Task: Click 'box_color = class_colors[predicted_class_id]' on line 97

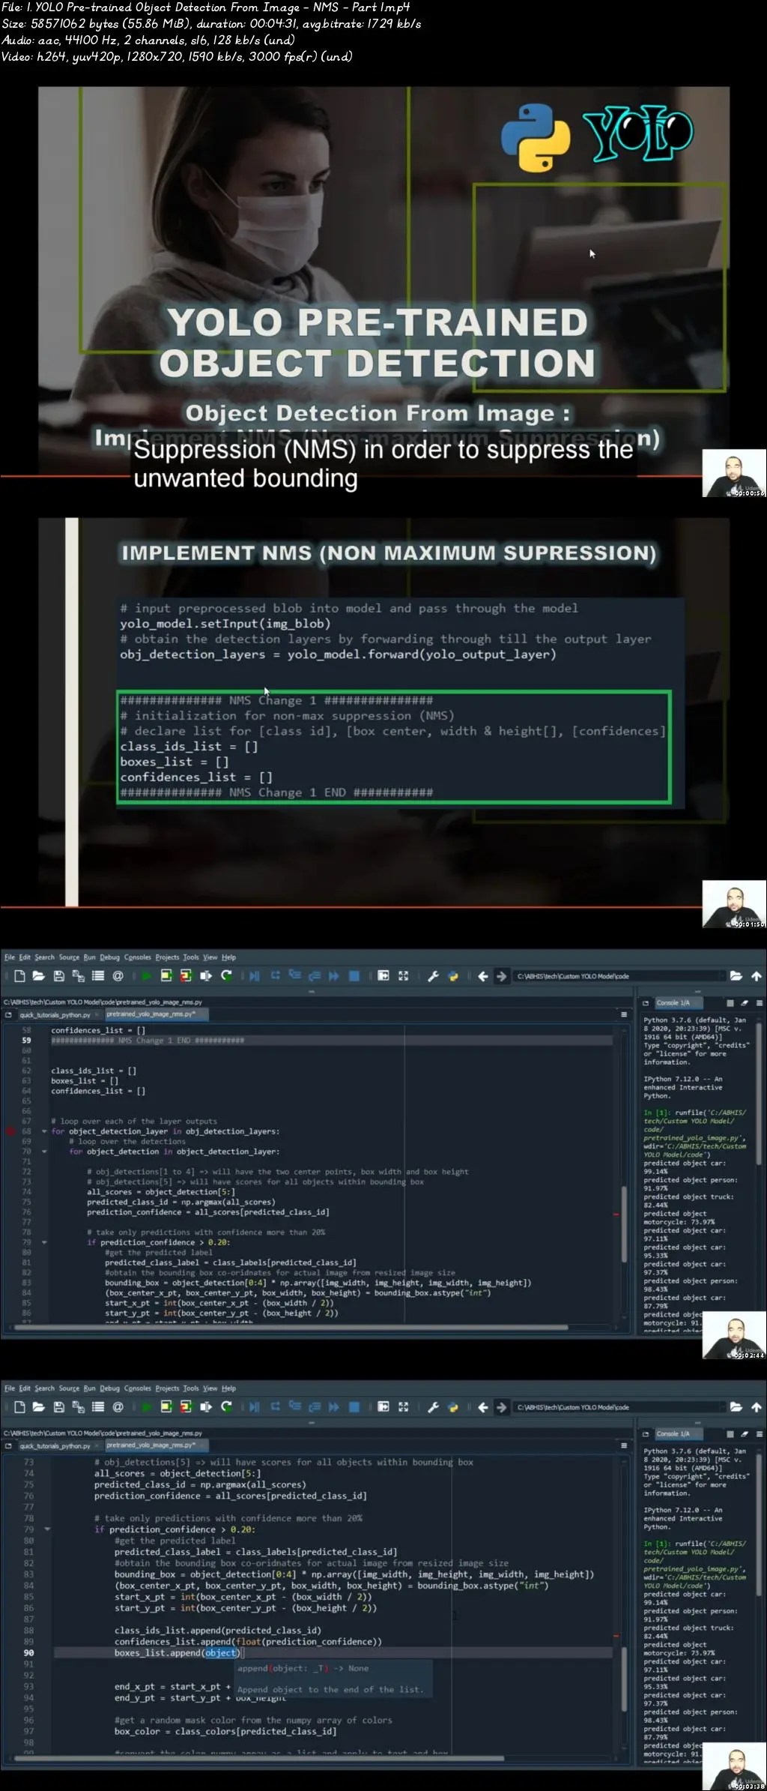Action: 225,1731
